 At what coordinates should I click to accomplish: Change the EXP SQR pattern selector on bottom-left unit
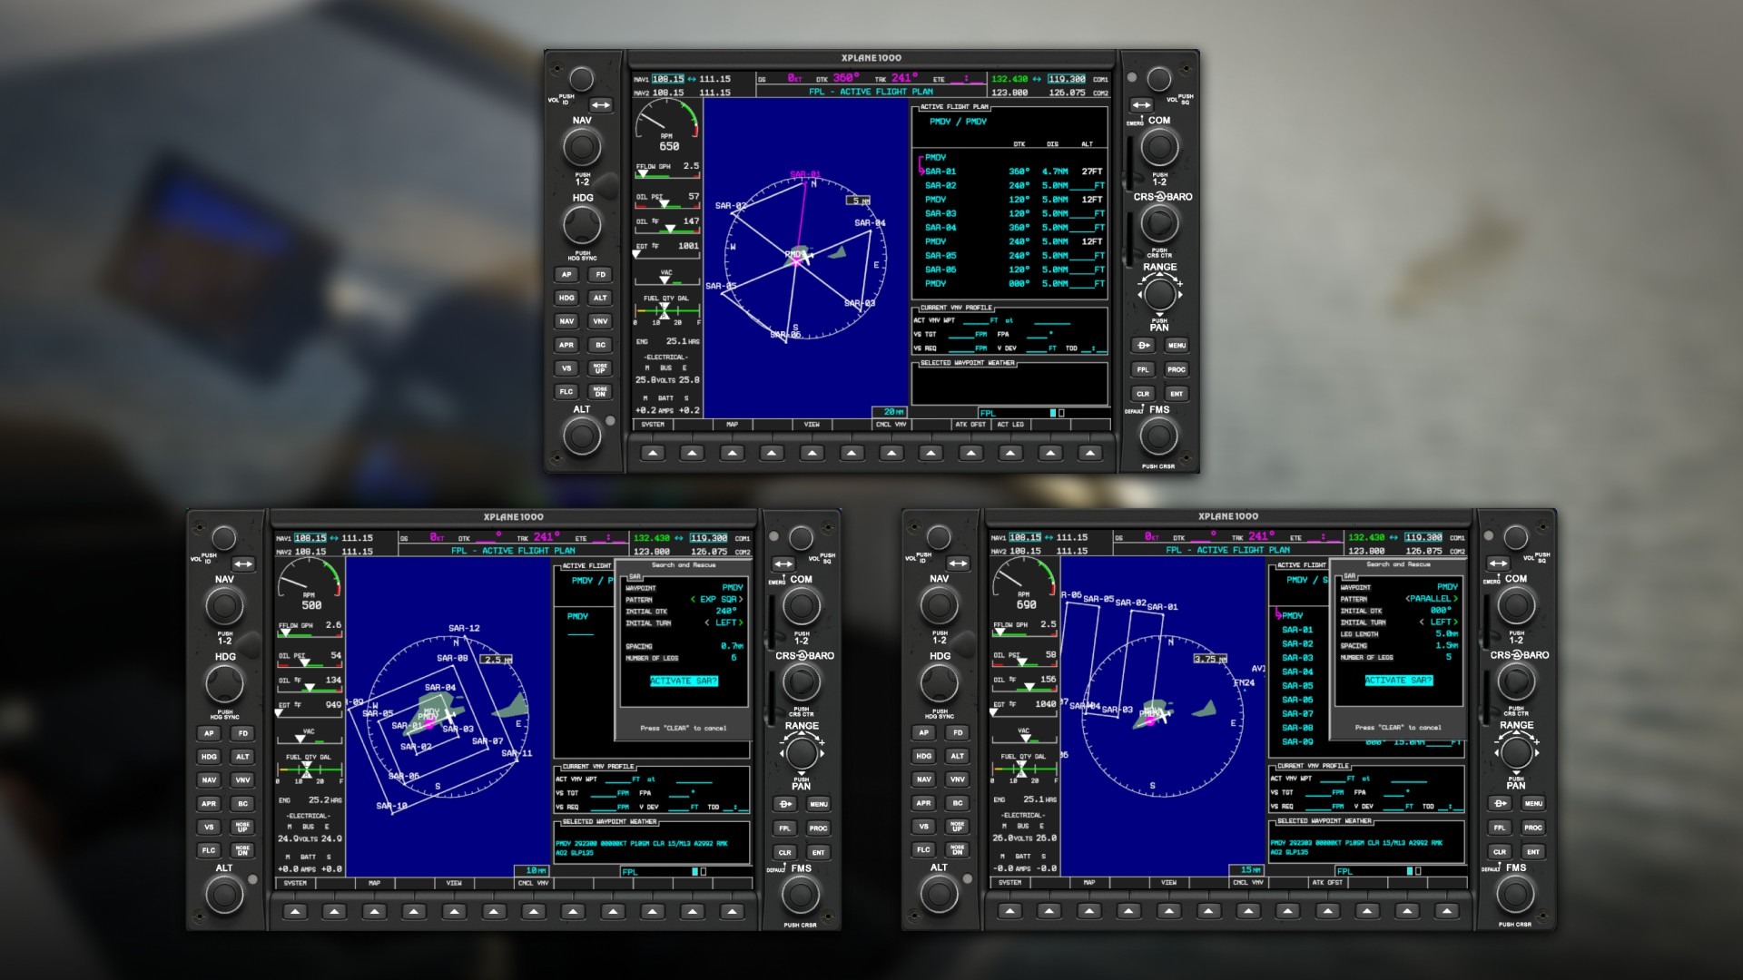point(716,599)
